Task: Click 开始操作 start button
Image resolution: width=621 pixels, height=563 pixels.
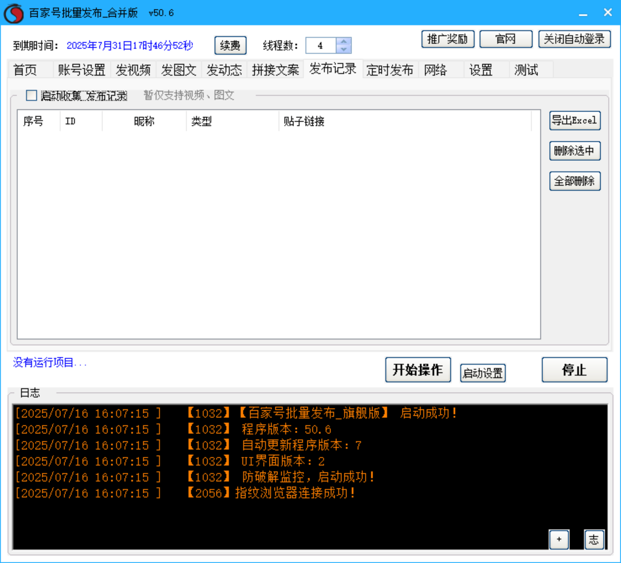Action: (418, 370)
